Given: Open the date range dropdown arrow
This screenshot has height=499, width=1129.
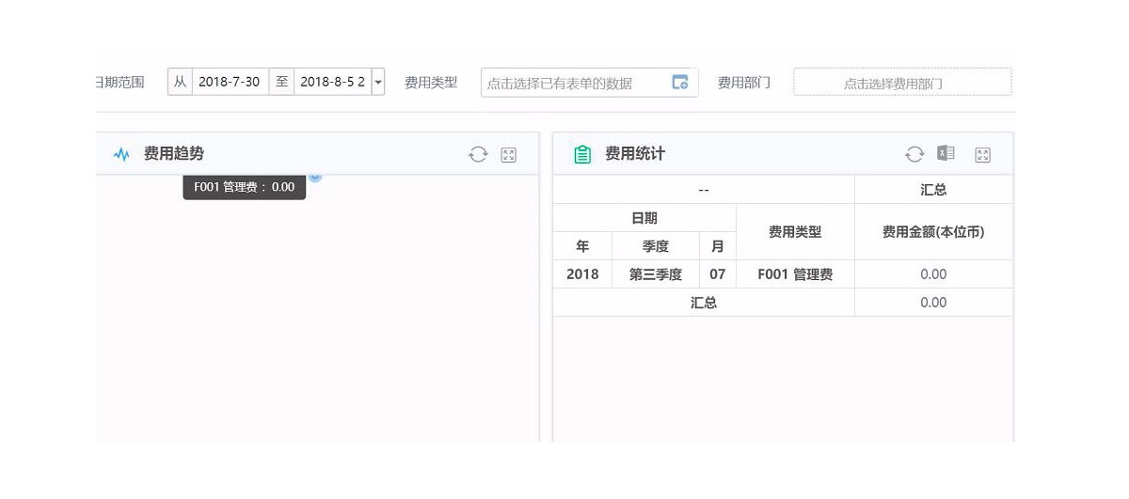Looking at the screenshot, I should (378, 83).
